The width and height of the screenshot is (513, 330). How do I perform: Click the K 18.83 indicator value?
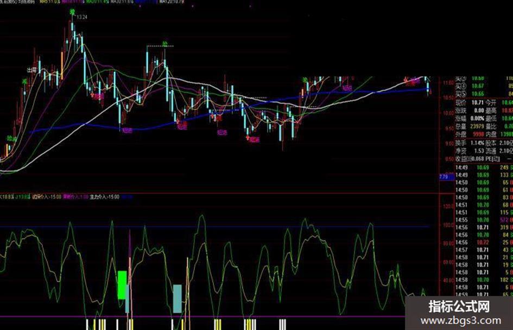7,197
